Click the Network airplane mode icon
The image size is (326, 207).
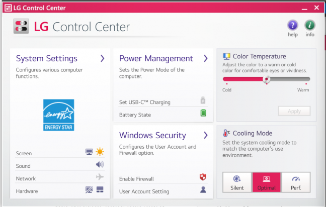[x=100, y=177]
